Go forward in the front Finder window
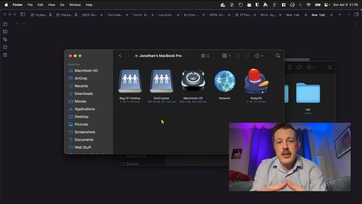The height and width of the screenshot is (204, 362). coord(128,56)
